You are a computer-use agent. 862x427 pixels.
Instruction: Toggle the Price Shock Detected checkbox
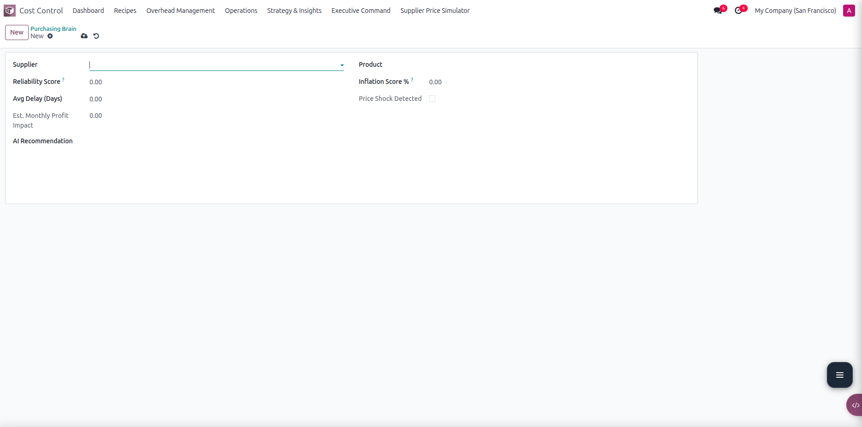pyautogui.click(x=432, y=99)
